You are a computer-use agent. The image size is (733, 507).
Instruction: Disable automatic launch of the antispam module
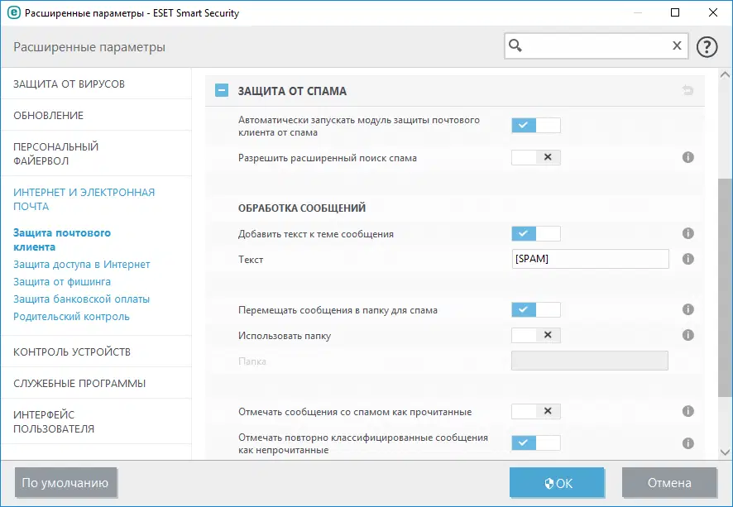pos(535,125)
